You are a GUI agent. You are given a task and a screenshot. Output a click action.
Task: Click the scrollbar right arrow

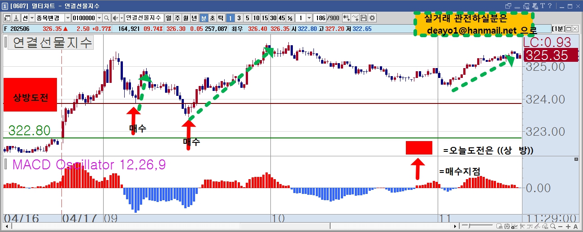coord(455,226)
